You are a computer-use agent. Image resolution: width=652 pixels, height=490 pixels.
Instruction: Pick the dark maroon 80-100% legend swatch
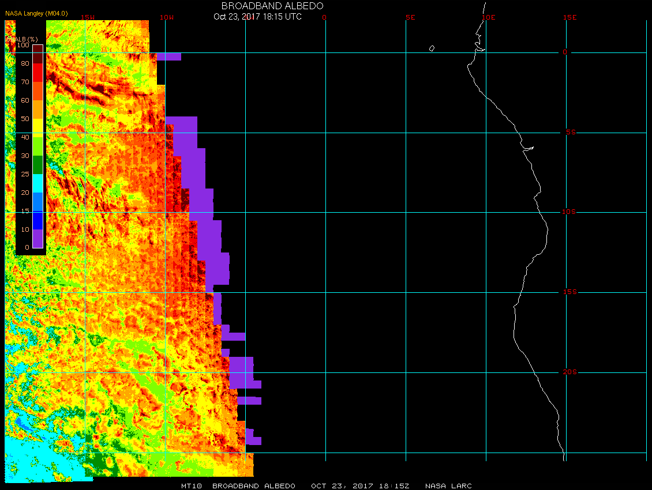click(x=38, y=54)
